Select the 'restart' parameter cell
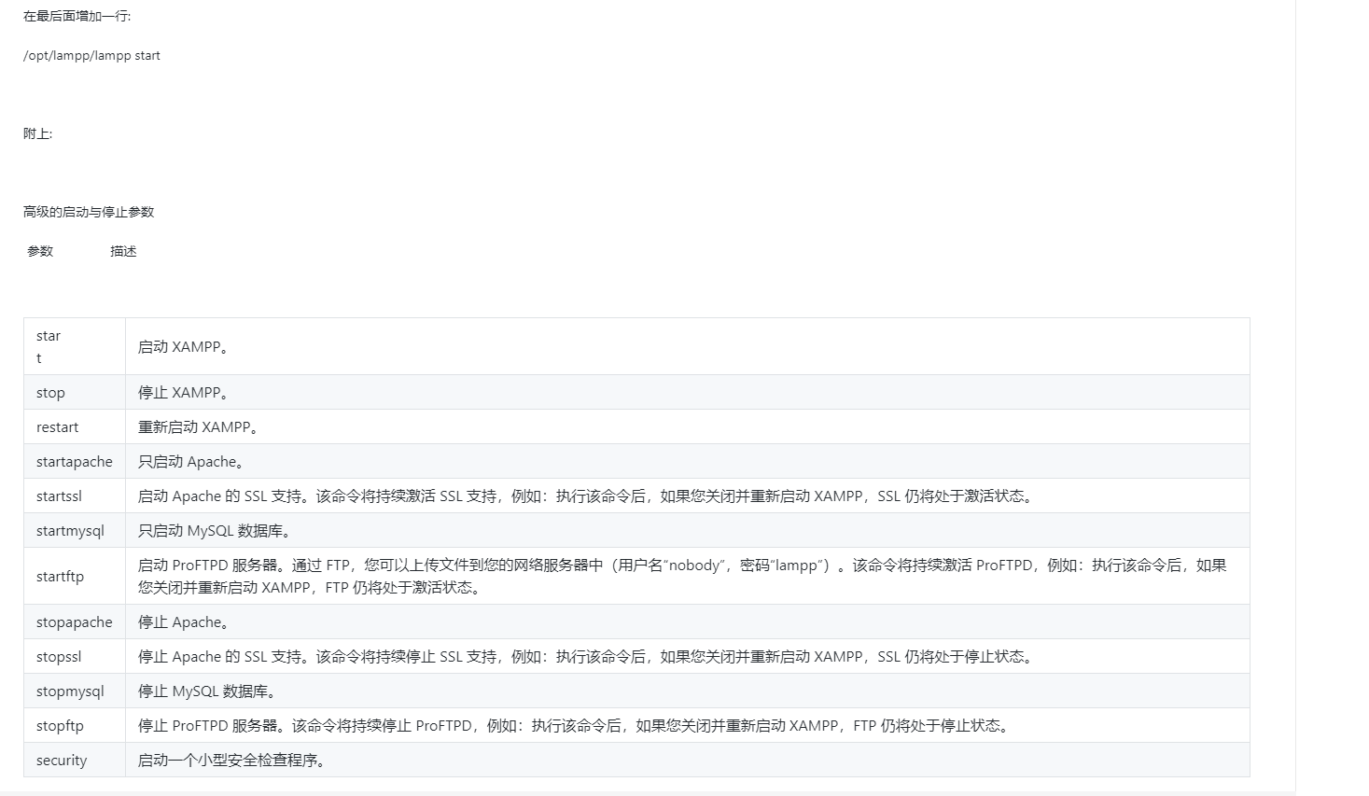Screen dimensions: 1369x796 coord(75,427)
